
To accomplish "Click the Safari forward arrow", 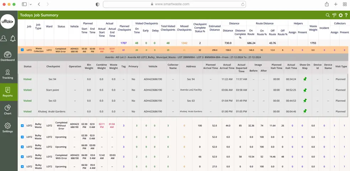I will pos(48,4).
